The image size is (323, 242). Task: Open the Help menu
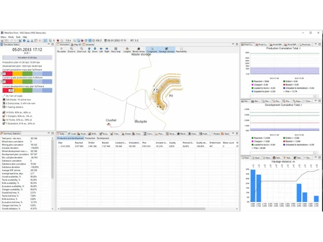coord(25,37)
